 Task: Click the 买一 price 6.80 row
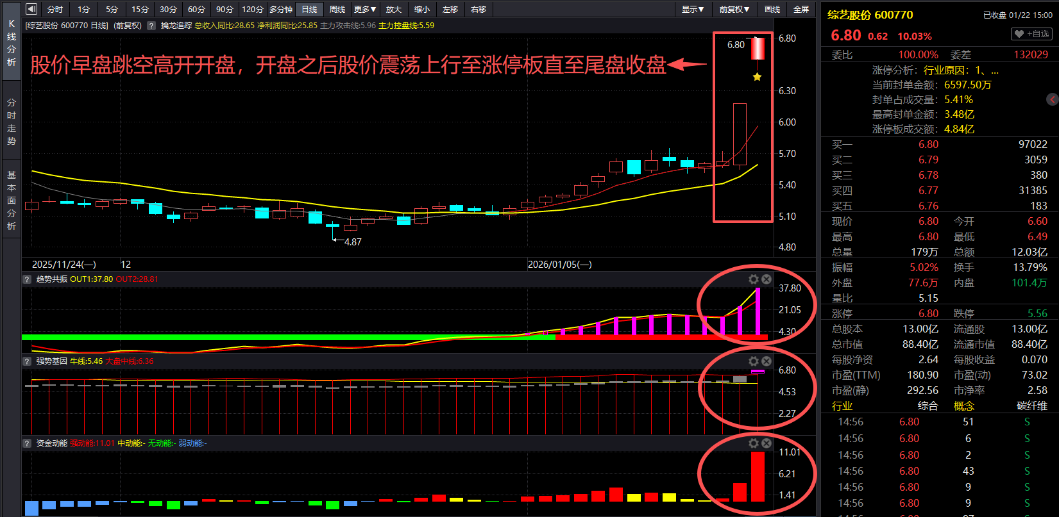940,144
